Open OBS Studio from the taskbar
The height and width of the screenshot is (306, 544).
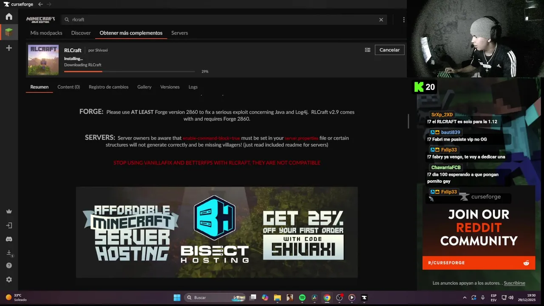click(339, 297)
